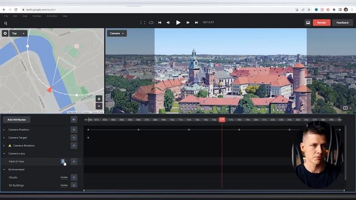Add keyframe for Camera Rotation
This screenshot has width=356, height=200.
tap(74, 146)
